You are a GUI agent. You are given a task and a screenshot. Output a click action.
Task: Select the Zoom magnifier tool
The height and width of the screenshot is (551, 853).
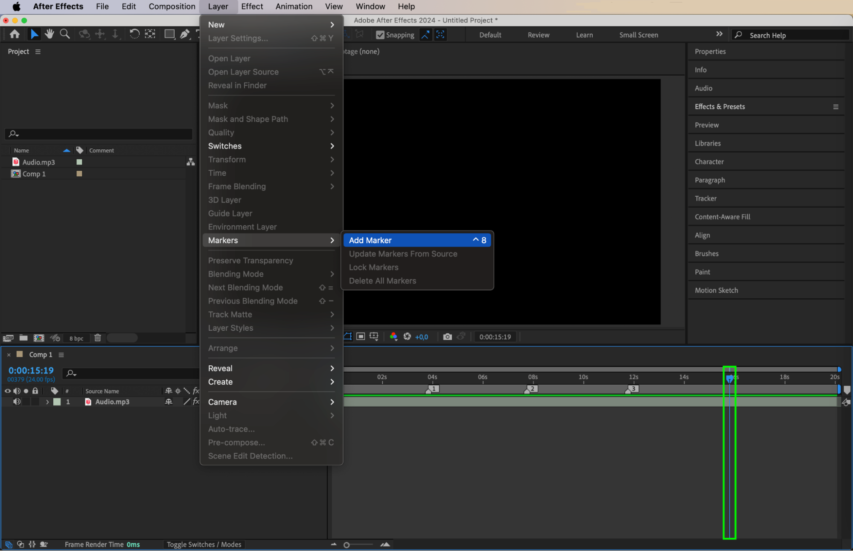click(65, 34)
